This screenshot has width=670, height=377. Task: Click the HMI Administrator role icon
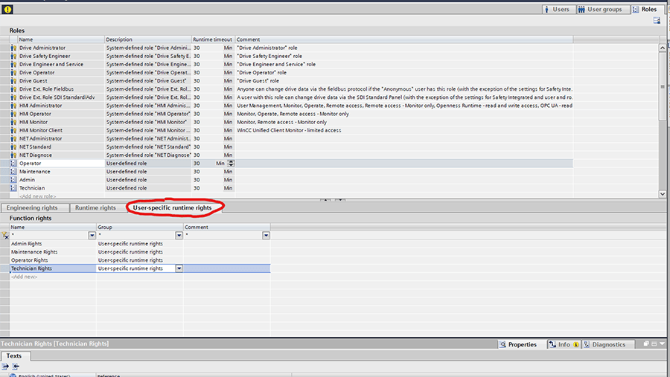coord(13,106)
